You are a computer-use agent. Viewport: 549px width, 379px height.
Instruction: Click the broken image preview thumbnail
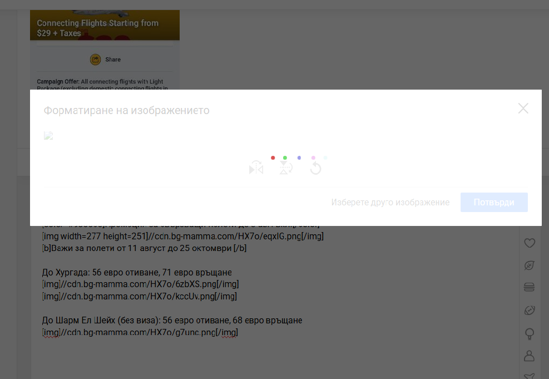[48, 135]
